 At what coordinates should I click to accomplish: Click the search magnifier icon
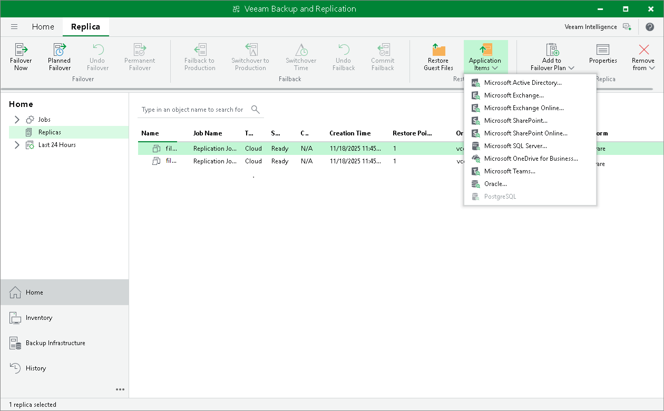(x=256, y=110)
